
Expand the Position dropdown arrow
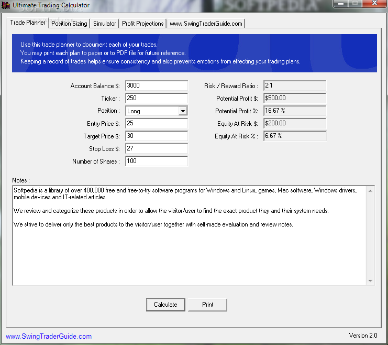point(183,111)
